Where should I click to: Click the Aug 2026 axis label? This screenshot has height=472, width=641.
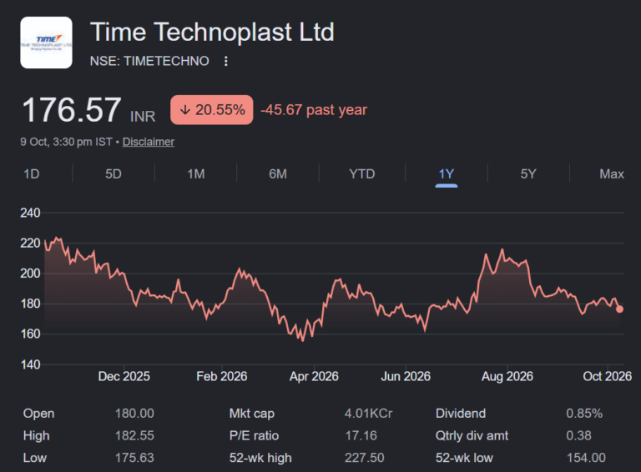tap(507, 376)
